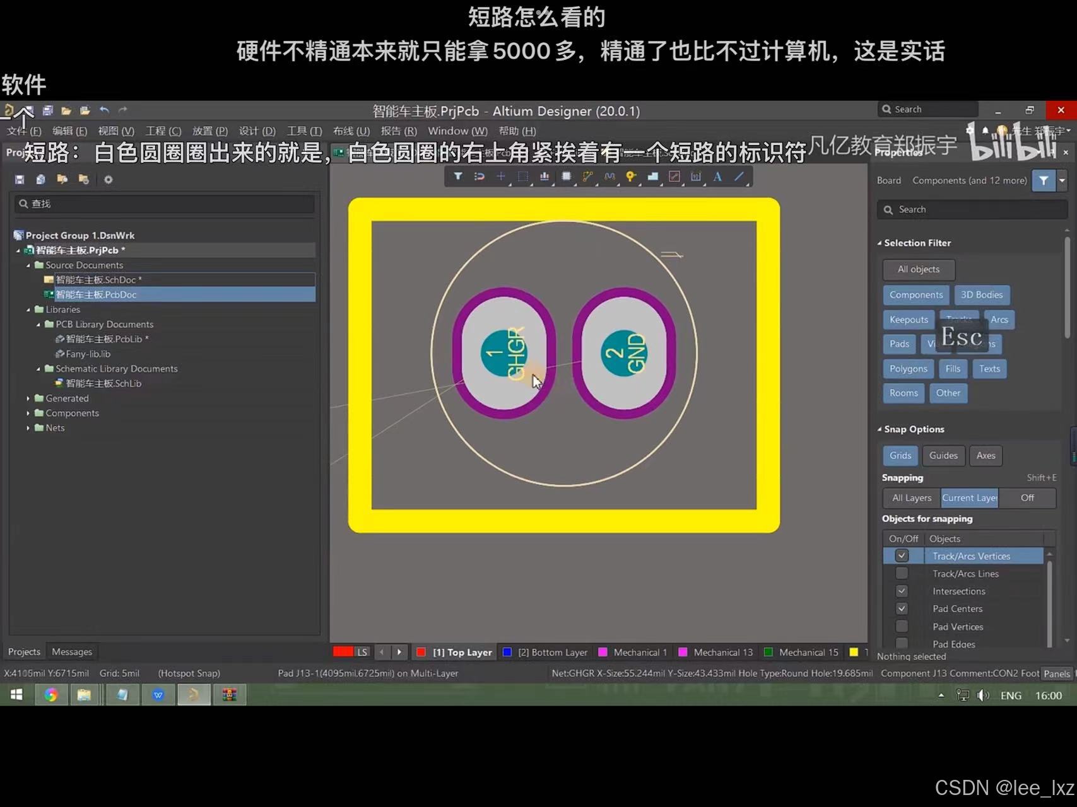
Task: Uncheck Track/Arcs Vertices snapping
Action: 902,556
